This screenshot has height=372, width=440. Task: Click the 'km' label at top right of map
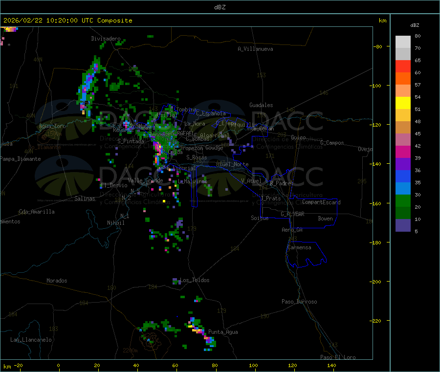[382, 21]
